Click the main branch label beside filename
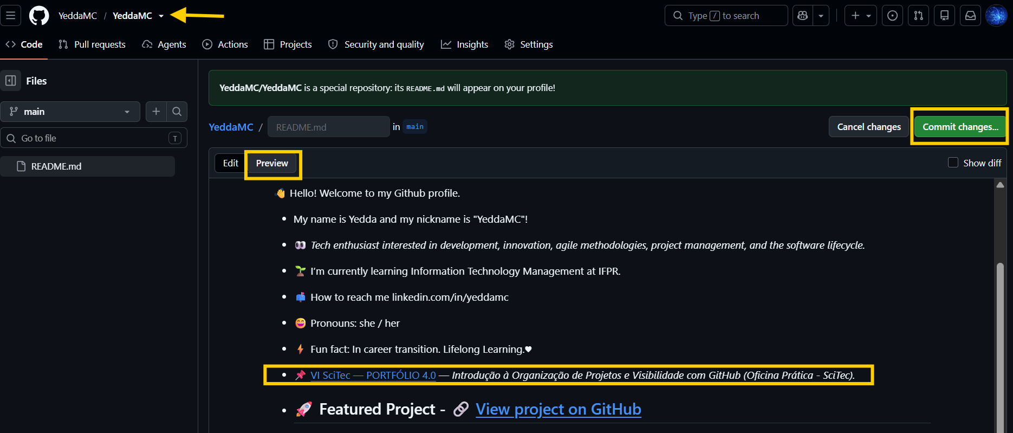Viewport: 1013px width, 433px height. (415, 127)
